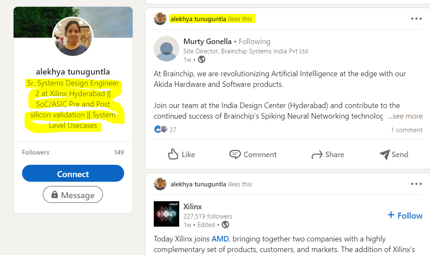Image resolution: width=430 pixels, height=255 pixels.
Task: Open the Xilinx company page name
Action: point(192,206)
